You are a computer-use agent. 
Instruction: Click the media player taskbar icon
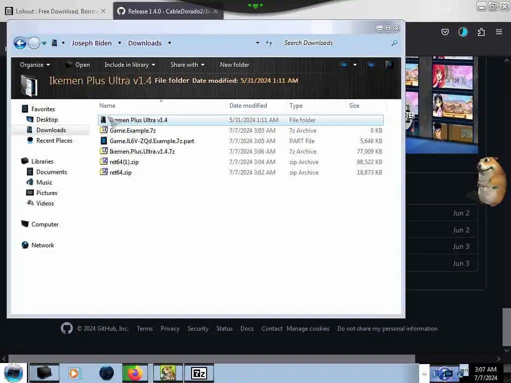(x=74, y=373)
